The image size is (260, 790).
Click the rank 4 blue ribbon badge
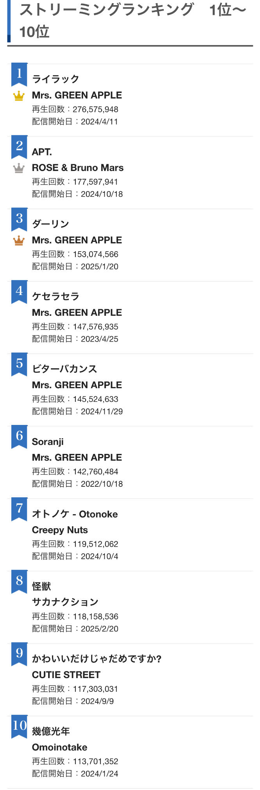[19, 292]
